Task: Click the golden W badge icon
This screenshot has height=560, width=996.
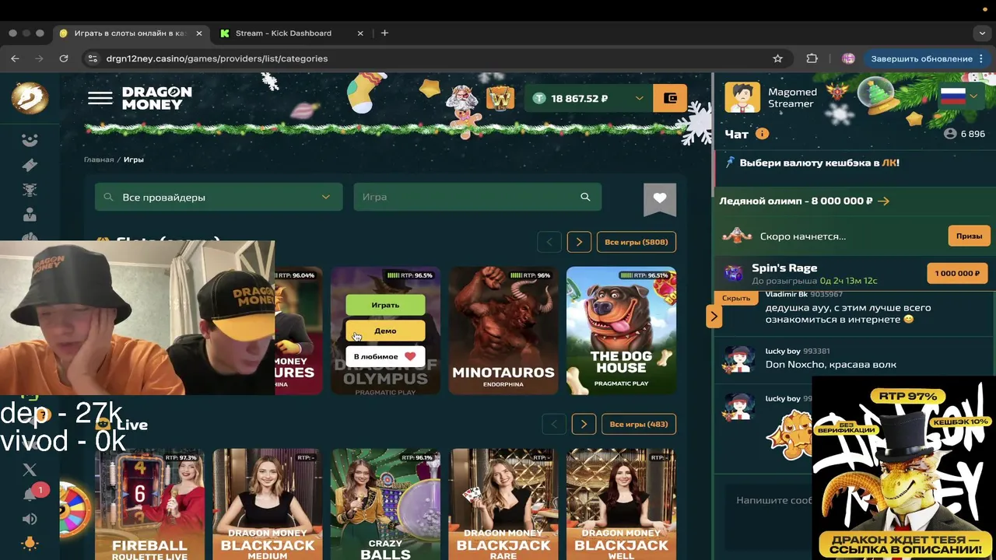Action: [x=500, y=99]
